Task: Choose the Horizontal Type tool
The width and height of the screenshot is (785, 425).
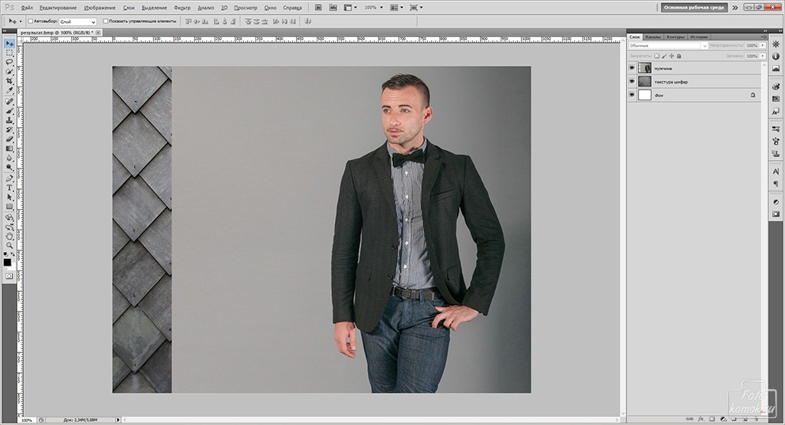Action: pos(9,188)
